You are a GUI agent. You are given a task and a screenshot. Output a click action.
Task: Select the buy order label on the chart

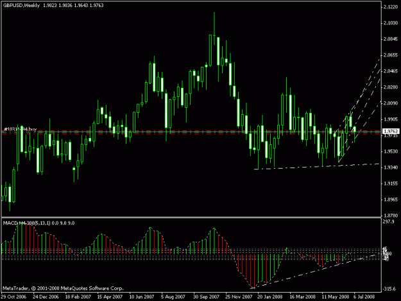coord(20,129)
